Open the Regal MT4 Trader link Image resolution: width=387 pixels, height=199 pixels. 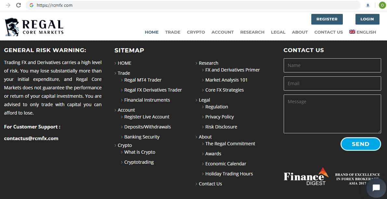[143, 80]
